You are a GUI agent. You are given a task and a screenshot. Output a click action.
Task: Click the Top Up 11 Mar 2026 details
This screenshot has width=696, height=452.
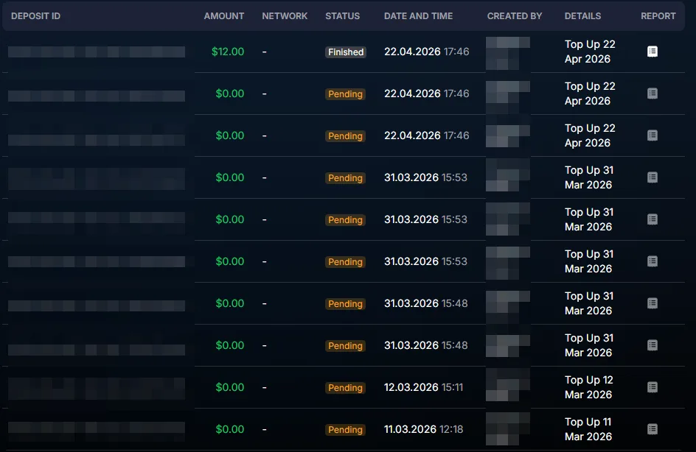[x=588, y=429]
